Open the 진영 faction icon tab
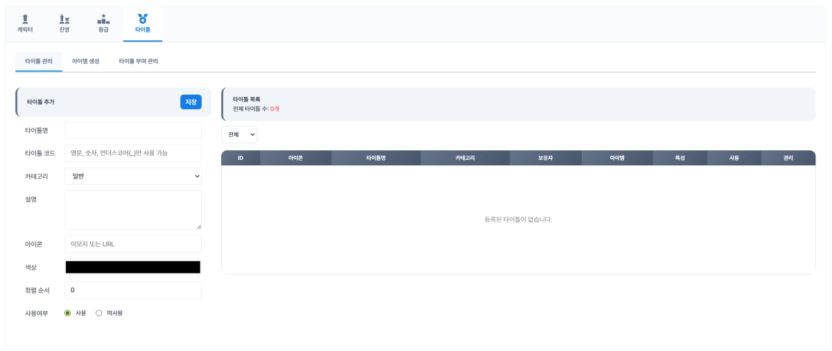Image resolution: width=832 pixels, height=351 pixels. point(64,19)
